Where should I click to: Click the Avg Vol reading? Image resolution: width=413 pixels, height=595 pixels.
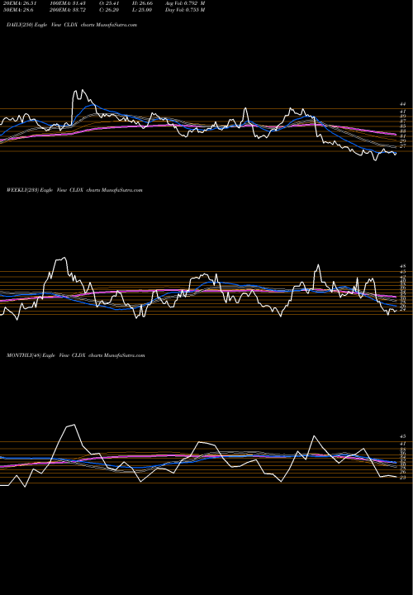point(185,2)
